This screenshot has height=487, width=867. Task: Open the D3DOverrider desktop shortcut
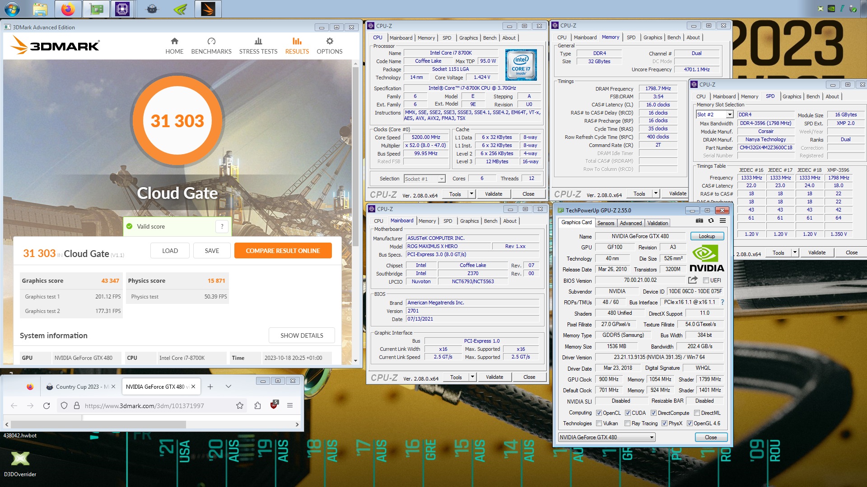pyautogui.click(x=20, y=463)
